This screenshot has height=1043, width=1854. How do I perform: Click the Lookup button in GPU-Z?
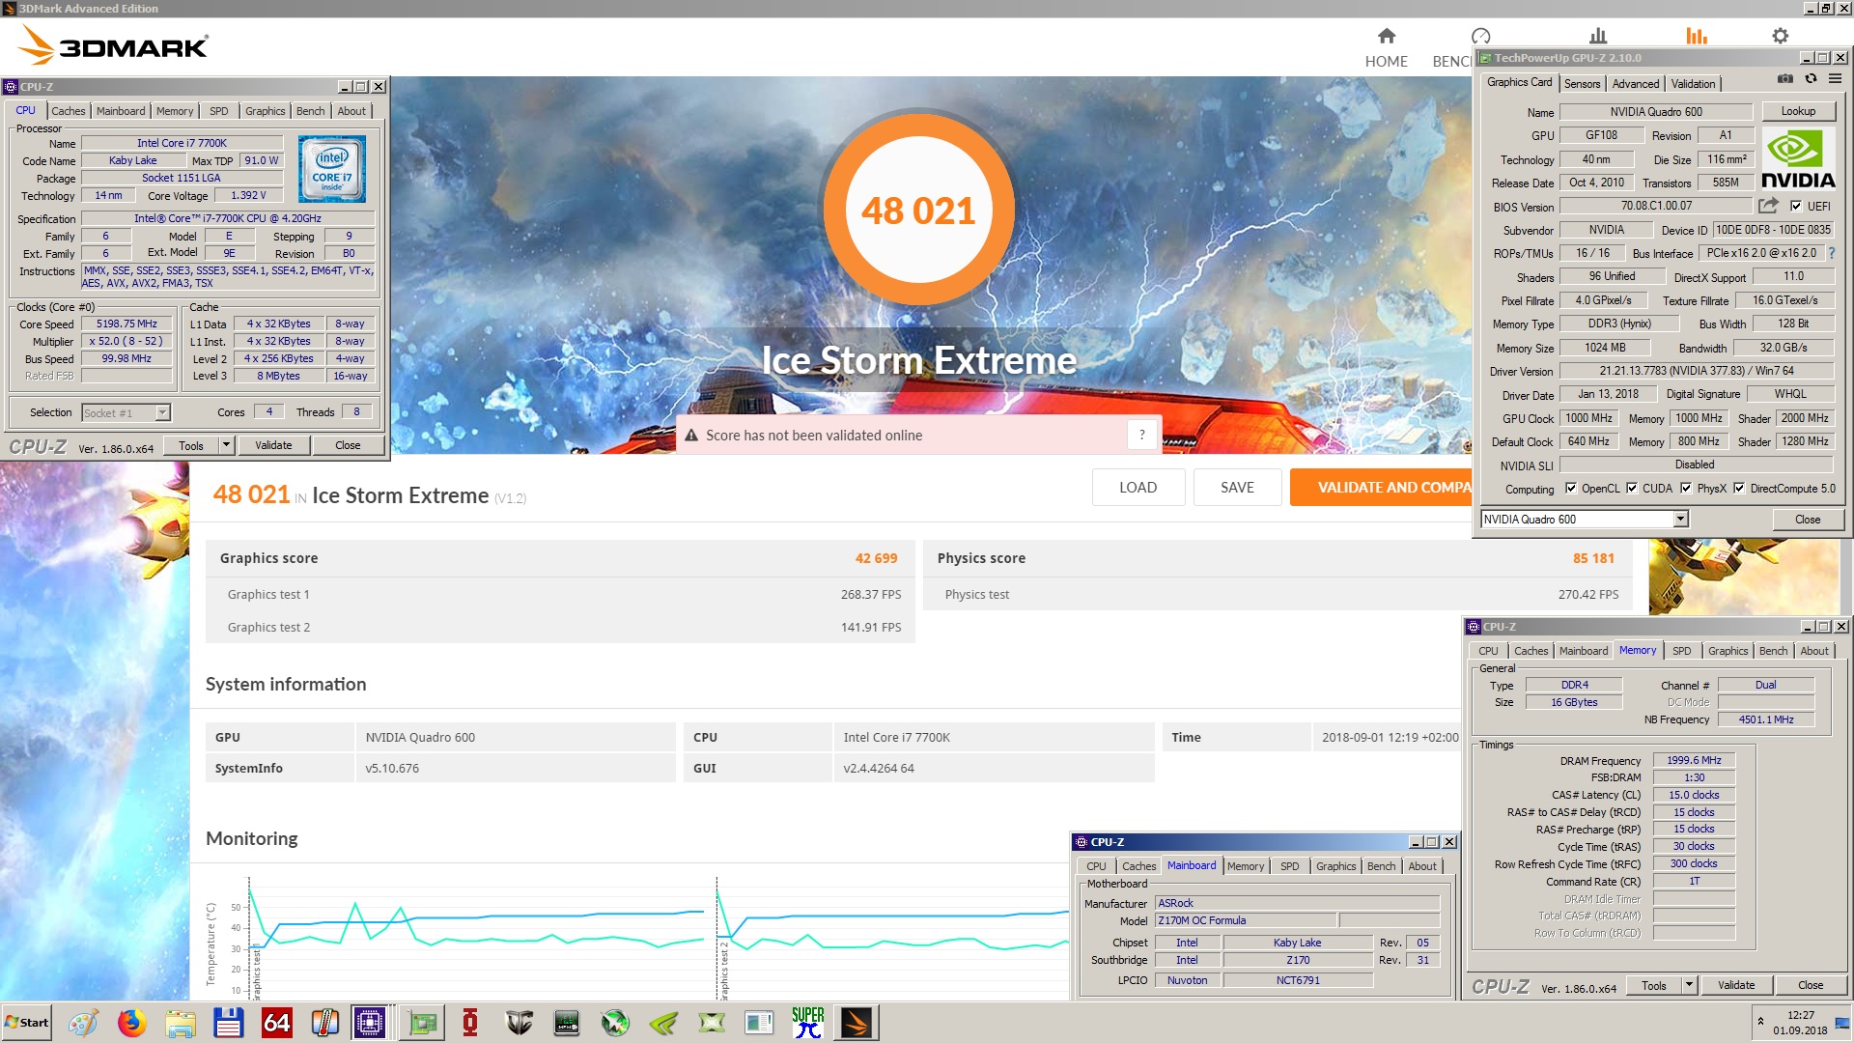[1798, 111]
